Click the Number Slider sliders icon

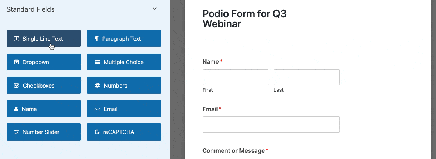pos(16,132)
